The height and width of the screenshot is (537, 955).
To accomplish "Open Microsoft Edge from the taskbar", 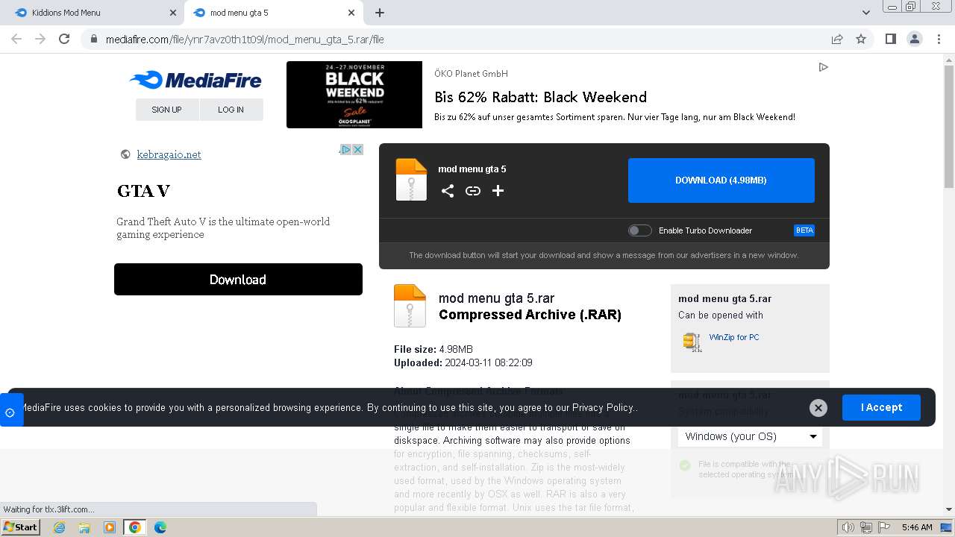I will click(160, 527).
